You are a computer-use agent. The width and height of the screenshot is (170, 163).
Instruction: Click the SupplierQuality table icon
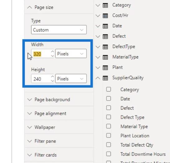coord(105,78)
